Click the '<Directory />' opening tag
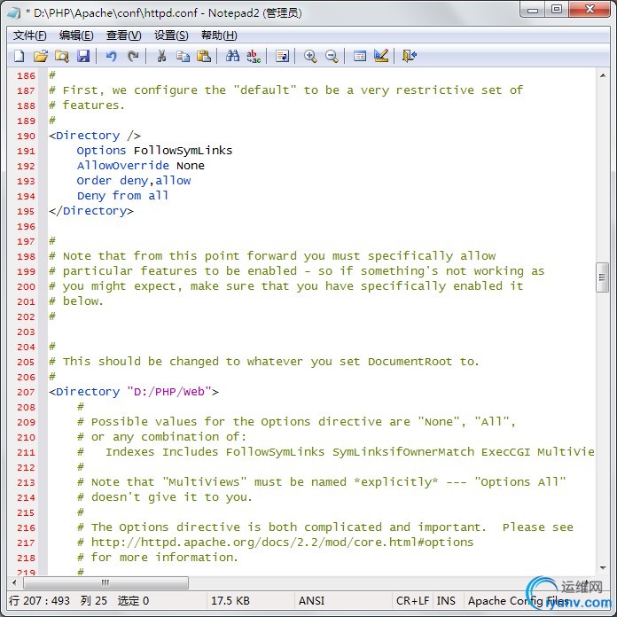This screenshot has width=617, height=617. click(95, 136)
